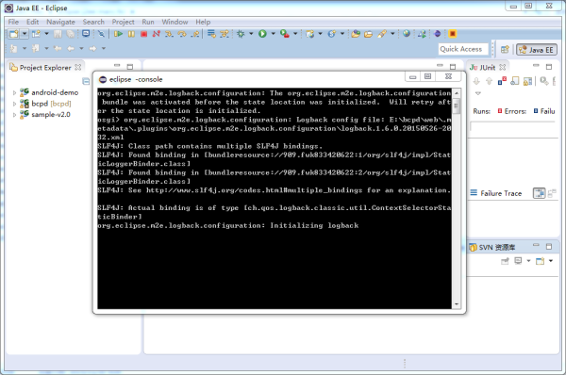Select the sample-v2.0 project
Image resolution: width=566 pixels, height=375 pixels.
click(51, 115)
